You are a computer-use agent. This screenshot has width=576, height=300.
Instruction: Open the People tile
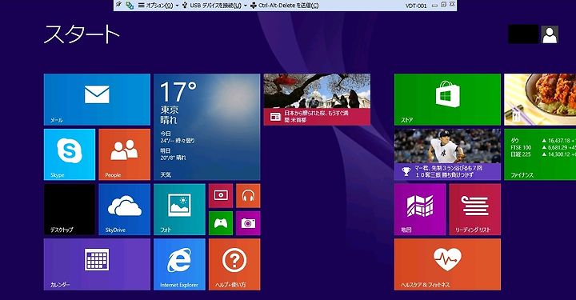tap(125, 154)
